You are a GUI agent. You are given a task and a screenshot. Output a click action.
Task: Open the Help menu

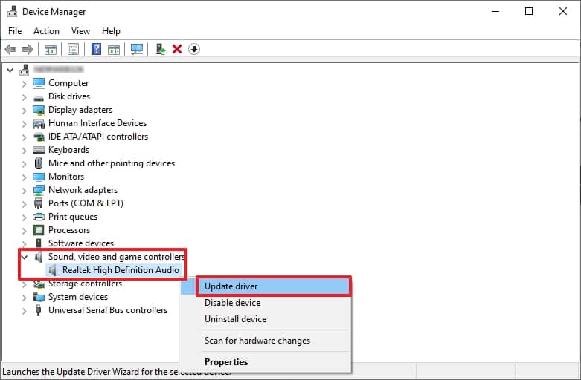pos(111,31)
